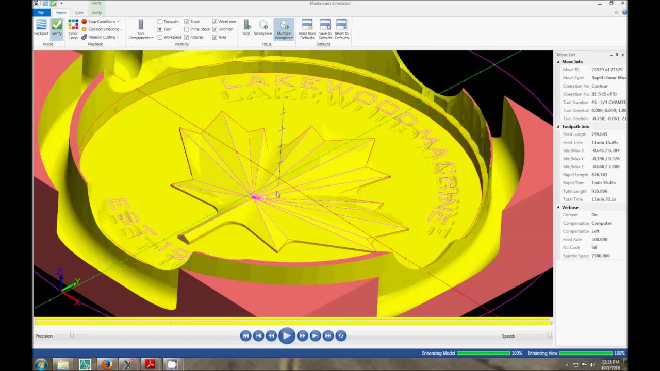This screenshot has width=660, height=371.
Task: Uncheck the Fixtures checkbox
Action: point(187,37)
